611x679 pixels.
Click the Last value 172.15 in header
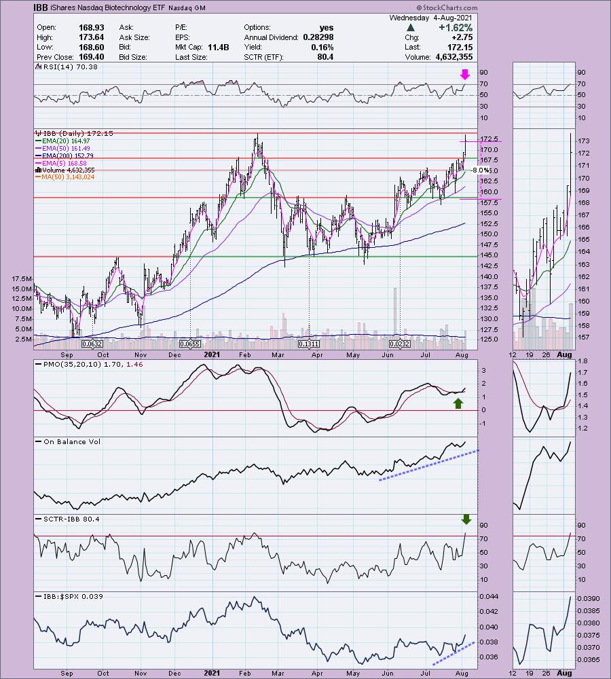tap(460, 48)
